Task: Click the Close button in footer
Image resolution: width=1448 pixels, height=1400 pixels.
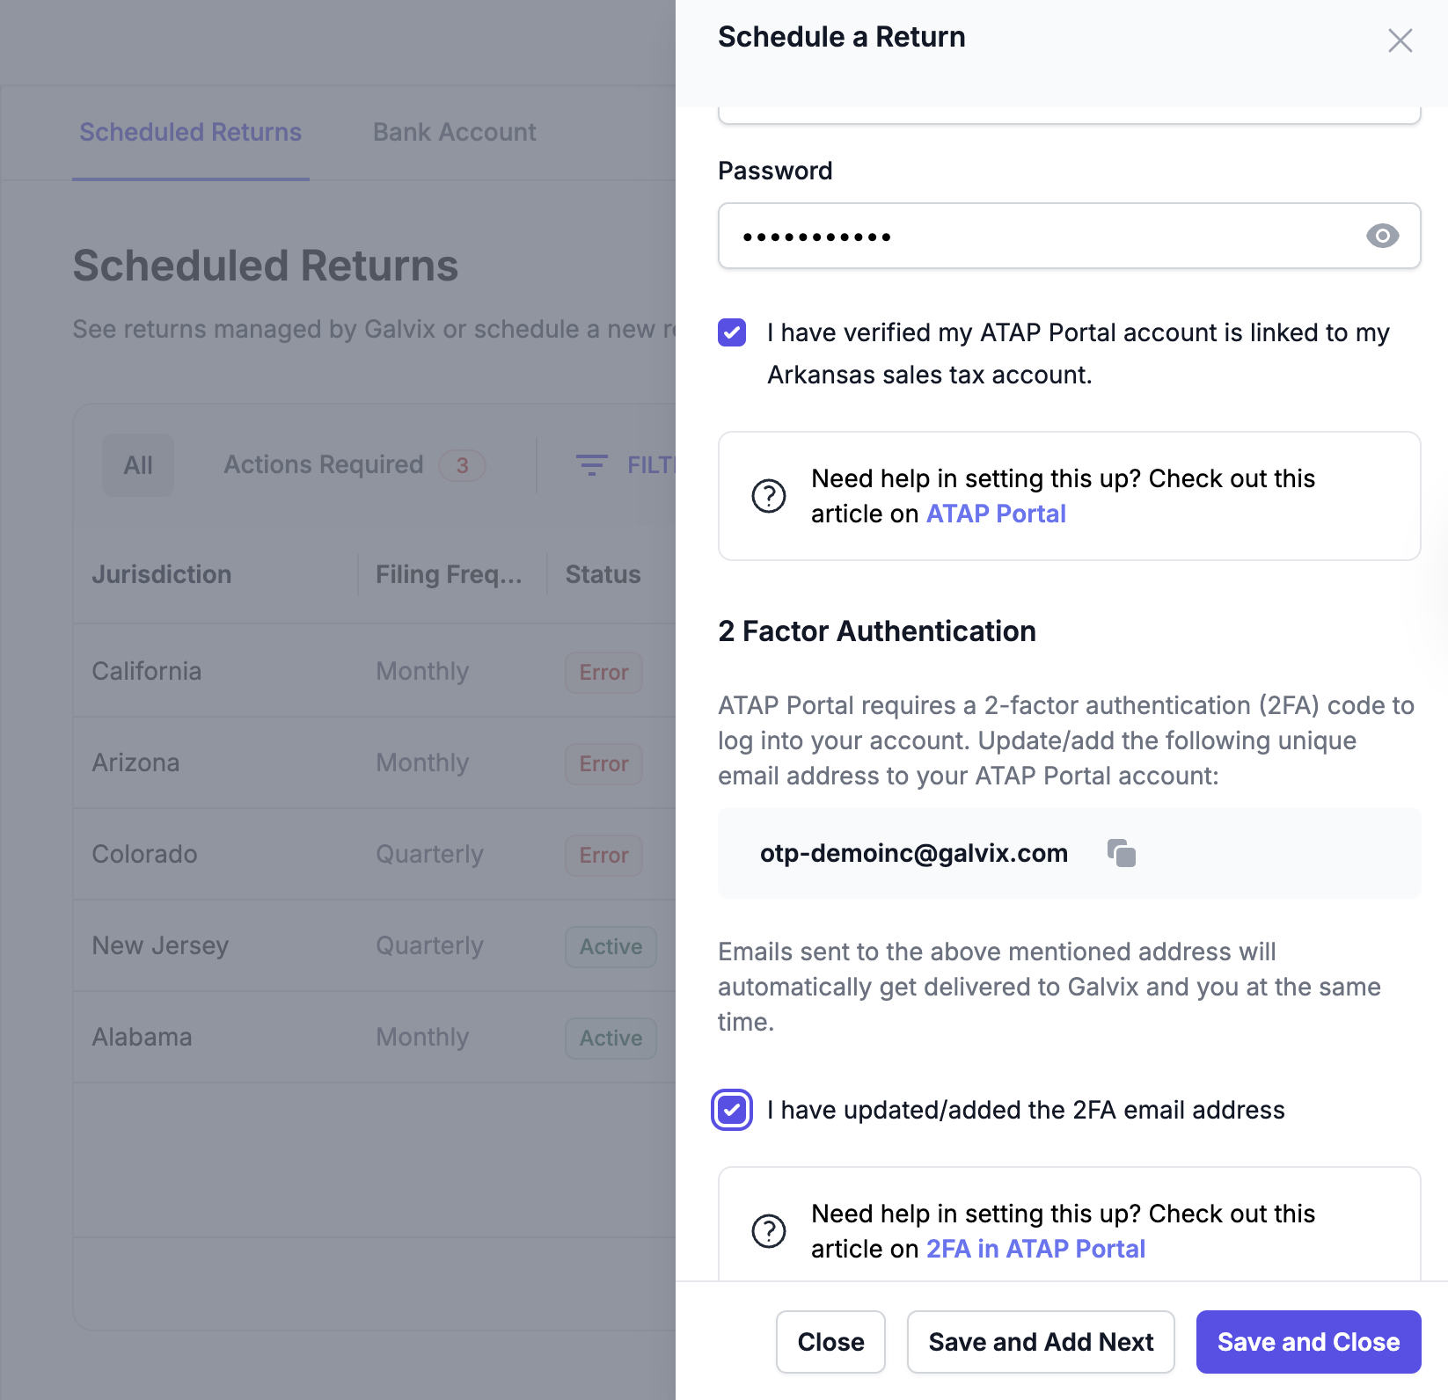Action: point(830,1342)
